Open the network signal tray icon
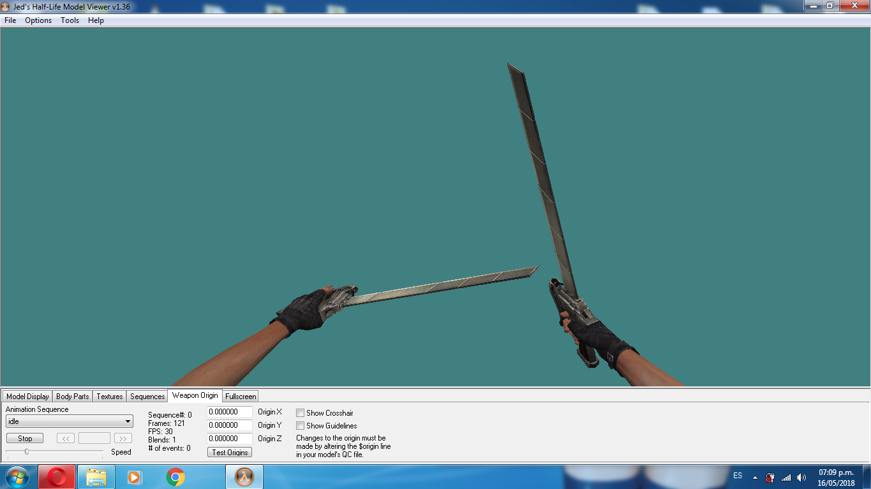The image size is (871, 489). coord(786,477)
